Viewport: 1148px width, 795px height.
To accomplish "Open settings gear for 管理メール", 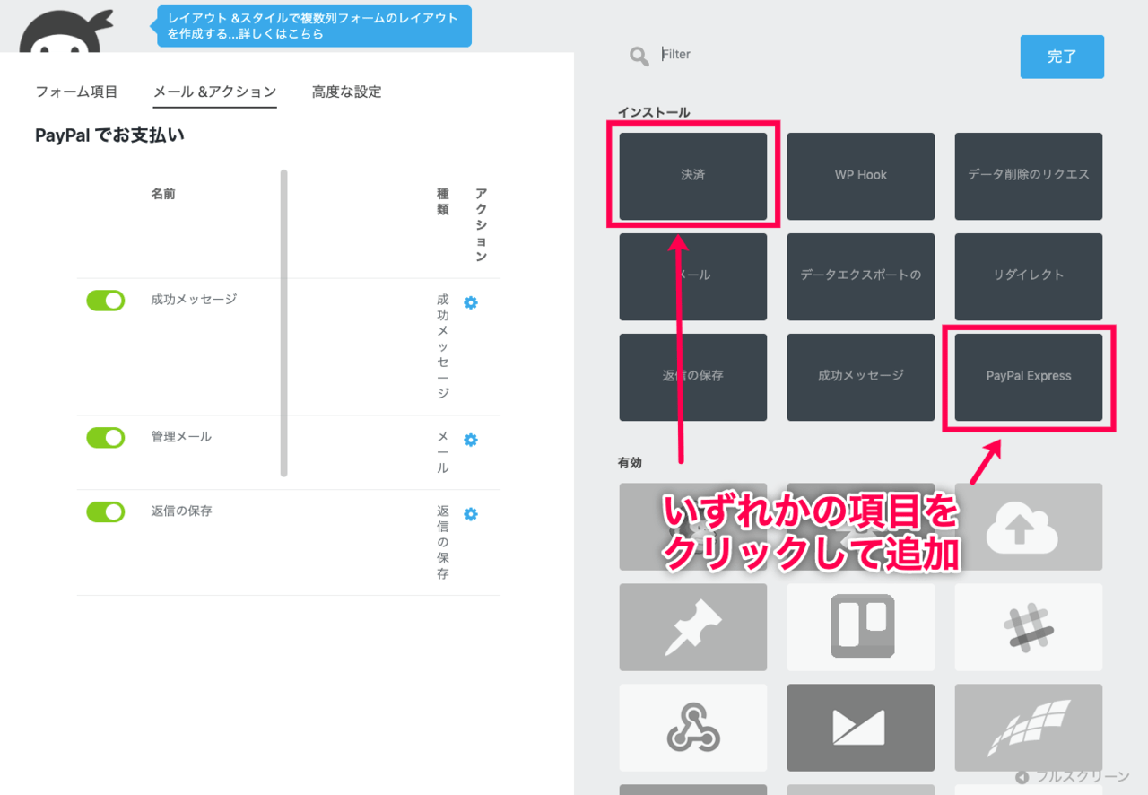I will pyautogui.click(x=471, y=441).
